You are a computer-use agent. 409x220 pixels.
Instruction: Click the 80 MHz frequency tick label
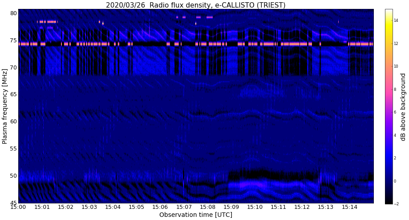coord(13,13)
